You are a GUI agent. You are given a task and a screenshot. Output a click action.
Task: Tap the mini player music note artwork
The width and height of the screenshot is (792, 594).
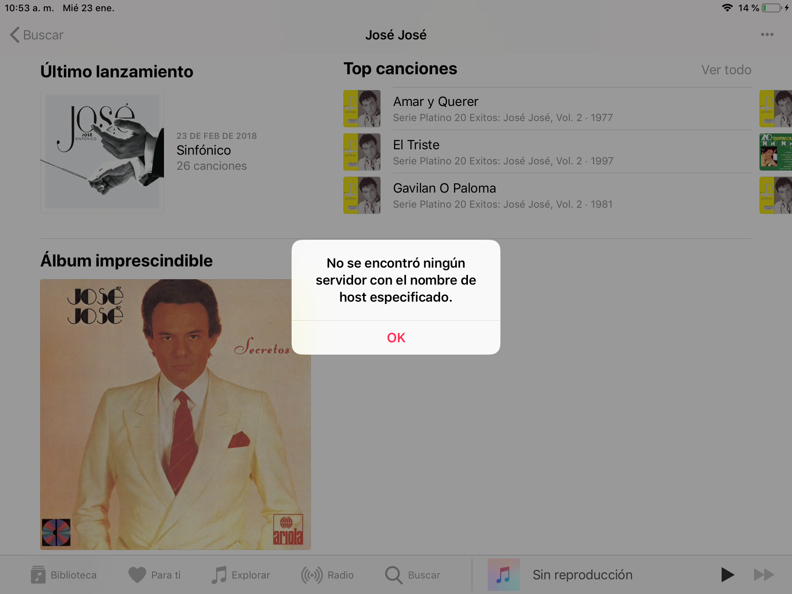504,574
